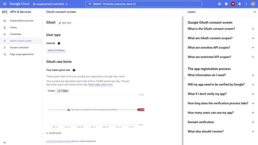Click the main content vertical scrollbar
The image size is (258, 145).
tap(183, 81)
